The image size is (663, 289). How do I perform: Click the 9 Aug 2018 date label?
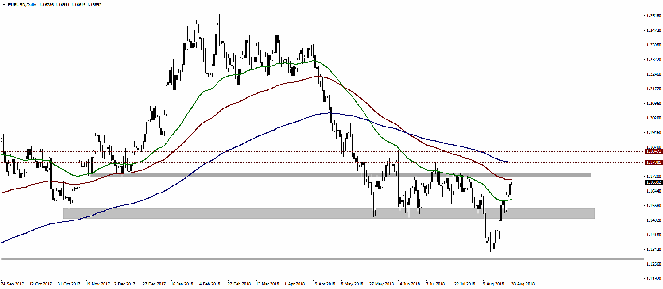[493, 284]
